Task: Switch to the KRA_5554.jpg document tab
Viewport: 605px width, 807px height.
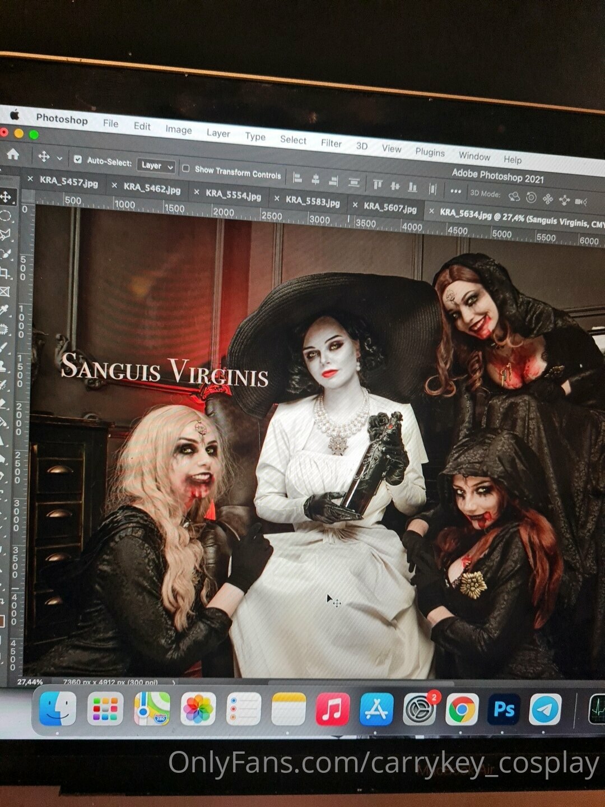Action: [x=233, y=195]
